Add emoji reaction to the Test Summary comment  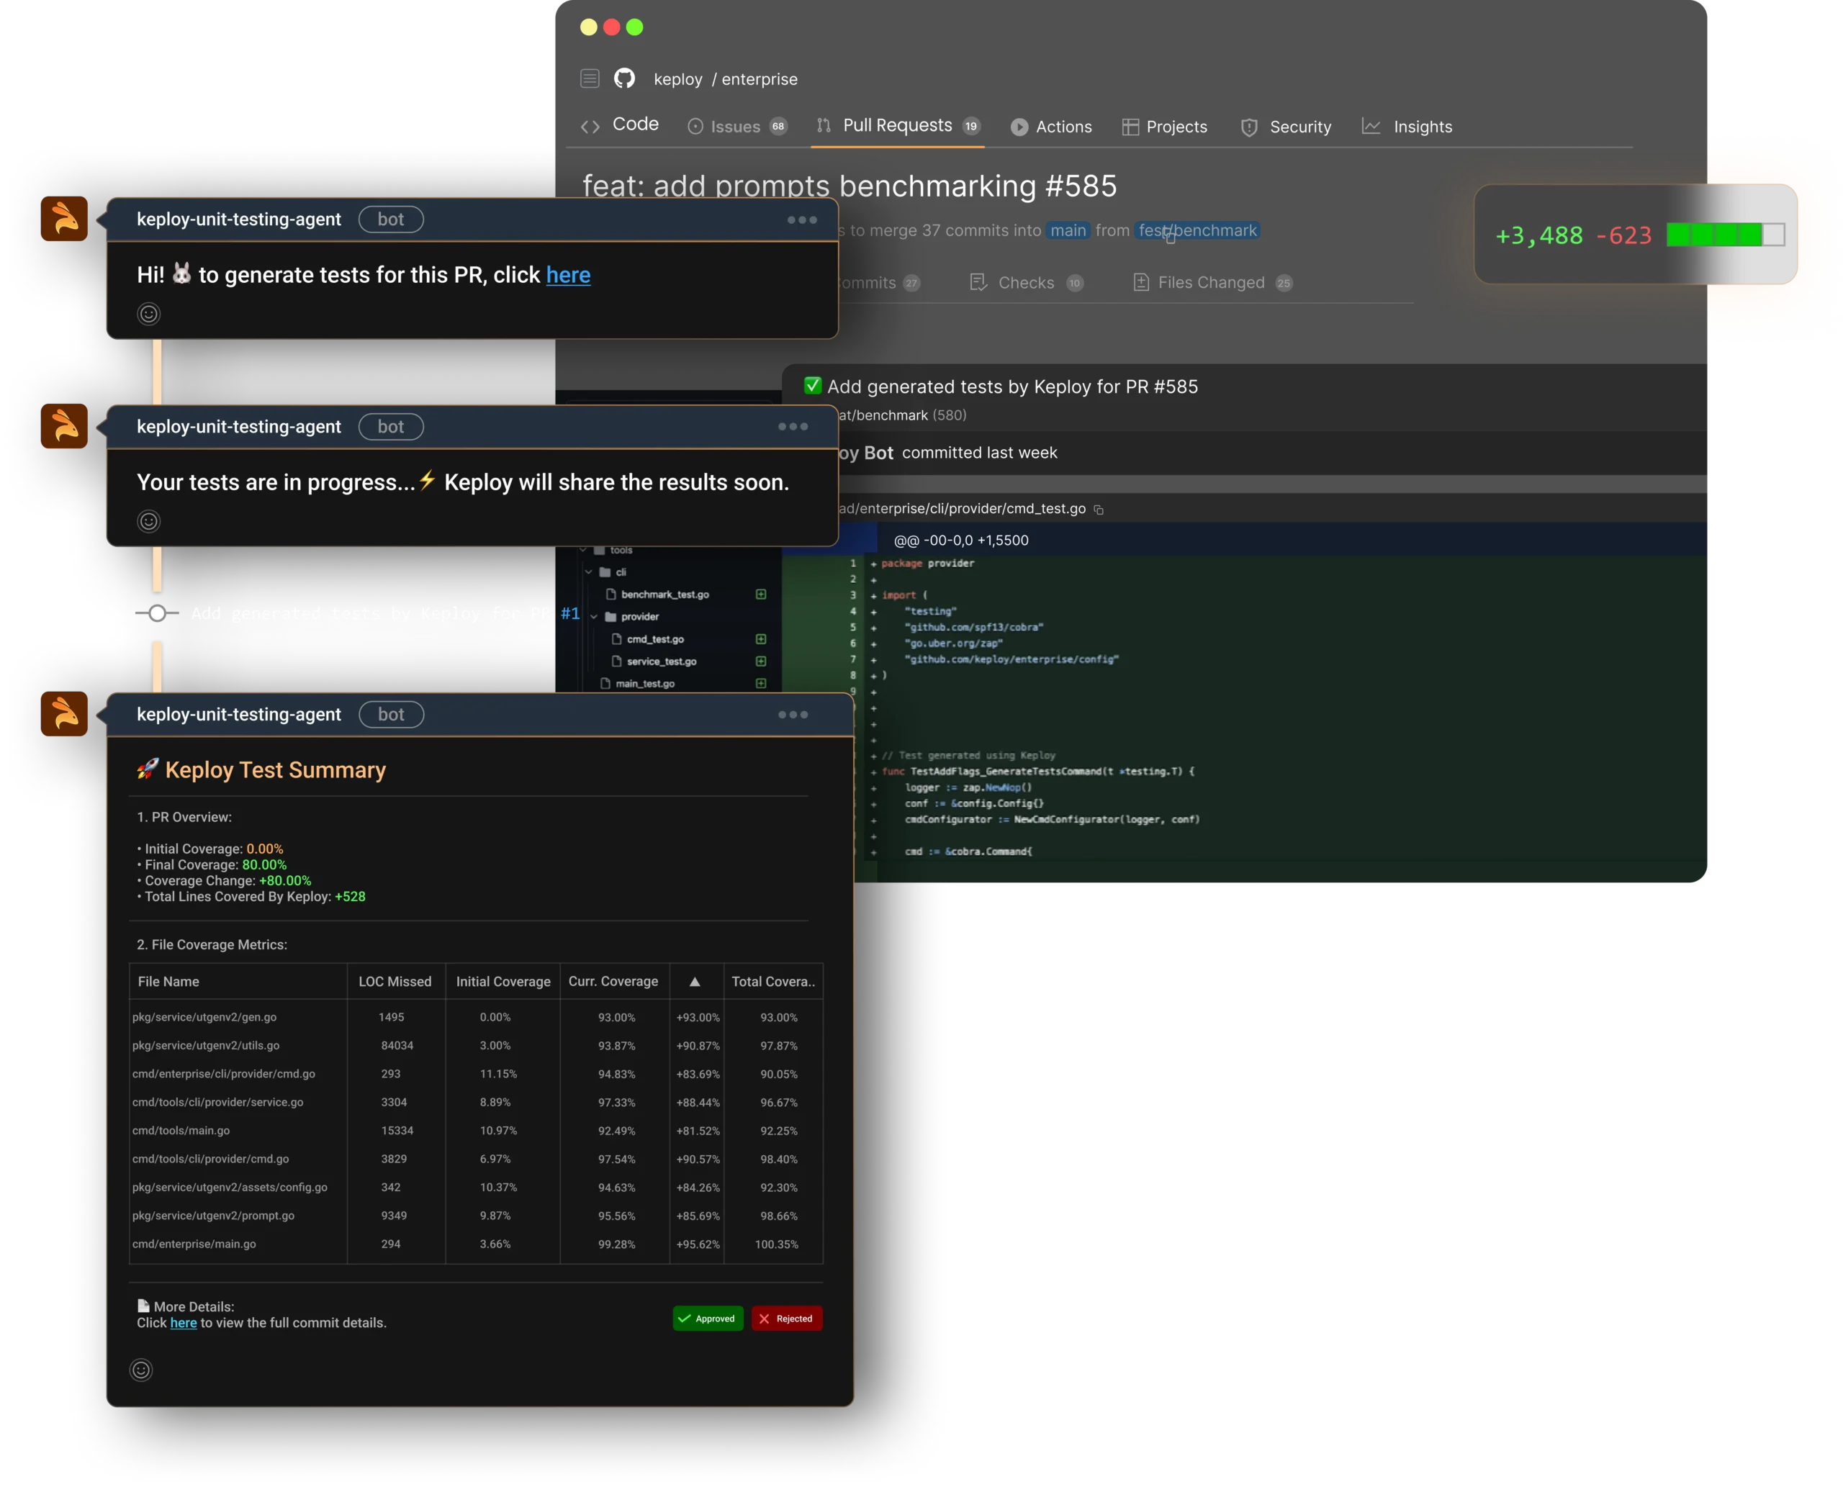coord(141,1370)
